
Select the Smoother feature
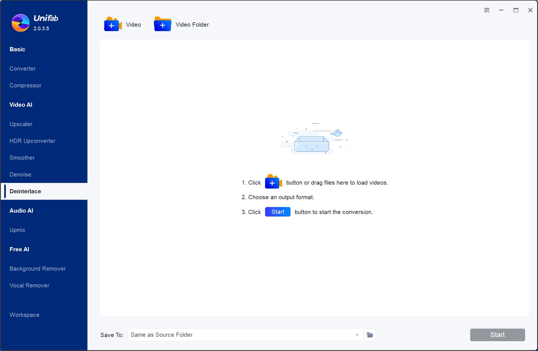click(22, 157)
